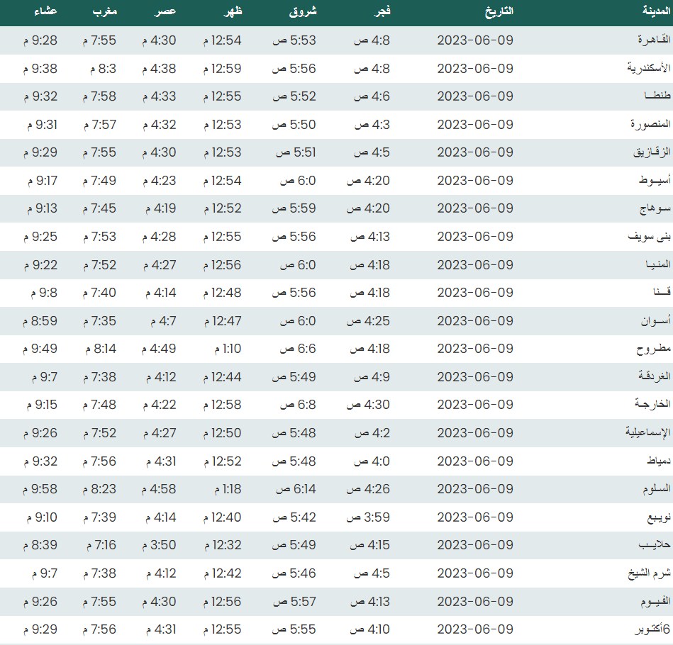This screenshot has height=645, width=673.
Task: Select the 6 أكتوبر city name
Action: click(x=647, y=629)
